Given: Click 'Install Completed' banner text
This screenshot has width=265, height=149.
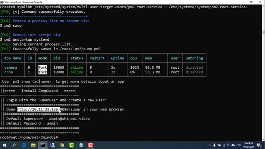Looking at the screenshot, I should [x=39, y=91].
